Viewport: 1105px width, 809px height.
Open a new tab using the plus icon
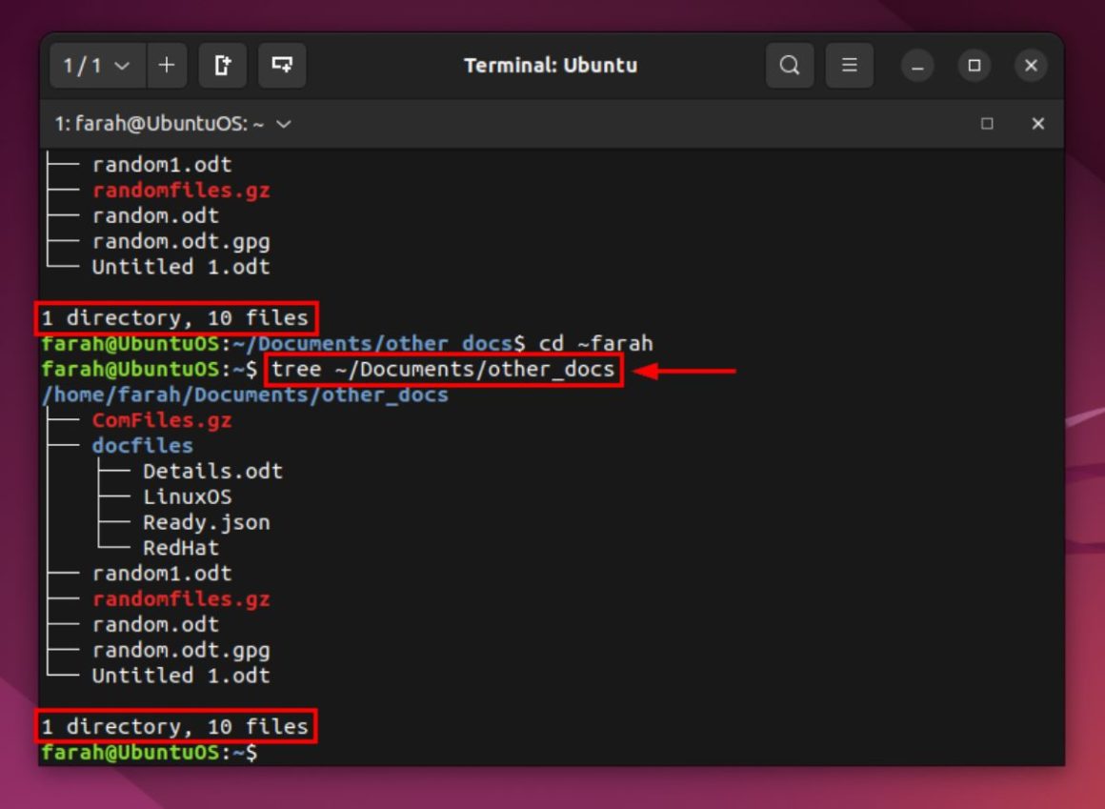pos(166,66)
